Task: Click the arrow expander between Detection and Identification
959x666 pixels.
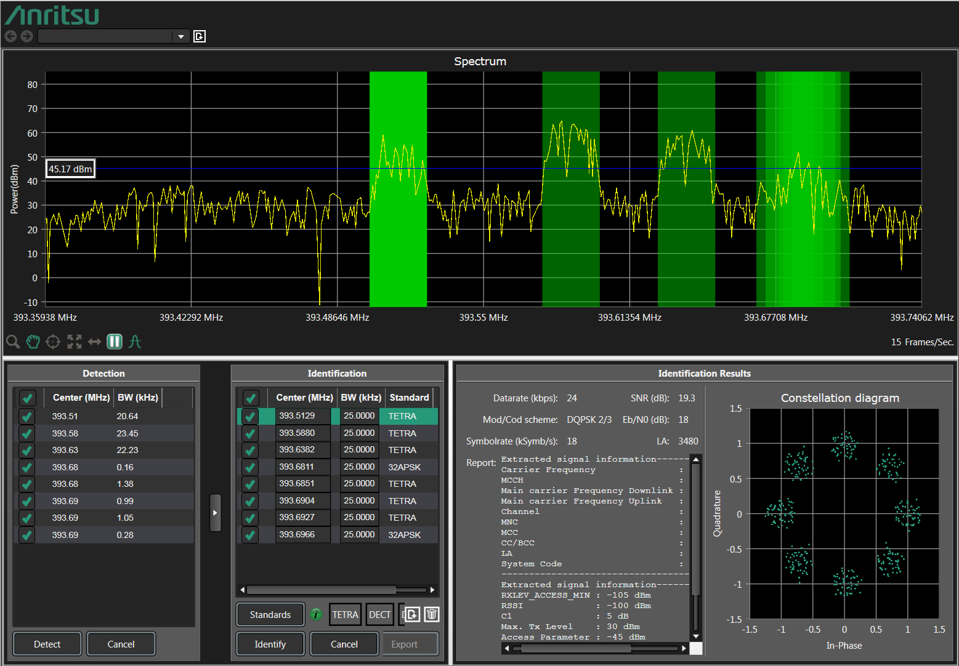Action: click(215, 513)
